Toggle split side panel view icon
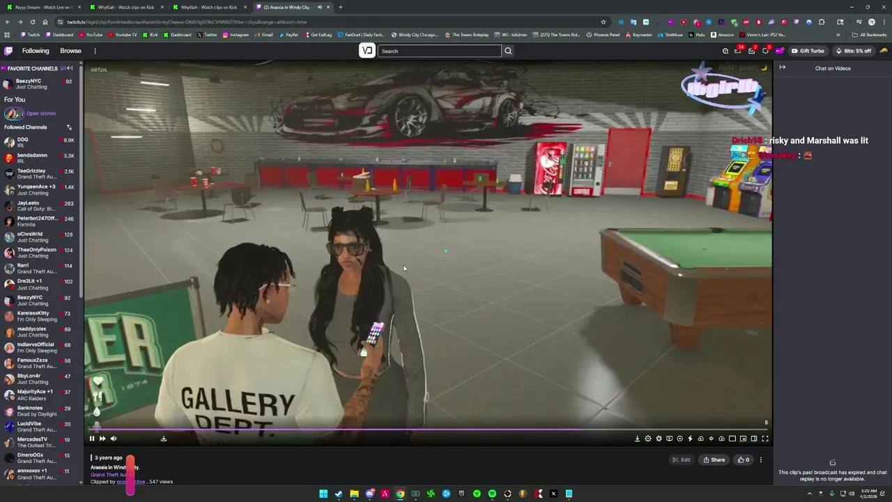Screen dimensions: 892x502 (x=754, y=439)
